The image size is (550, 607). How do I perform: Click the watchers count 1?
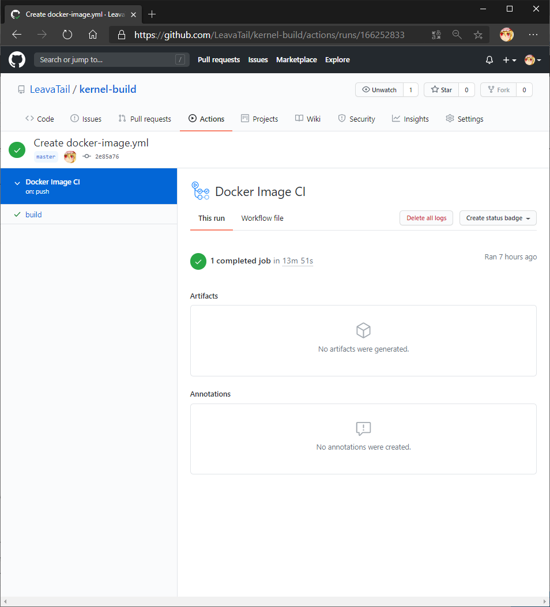[x=410, y=90]
